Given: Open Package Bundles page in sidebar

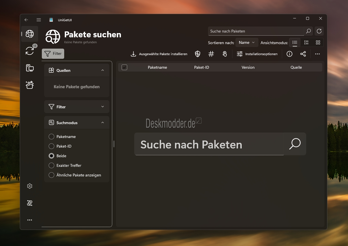Looking at the screenshot, I should click(x=30, y=85).
